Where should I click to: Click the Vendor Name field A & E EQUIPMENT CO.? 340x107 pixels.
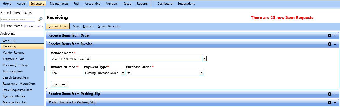click(x=126, y=59)
